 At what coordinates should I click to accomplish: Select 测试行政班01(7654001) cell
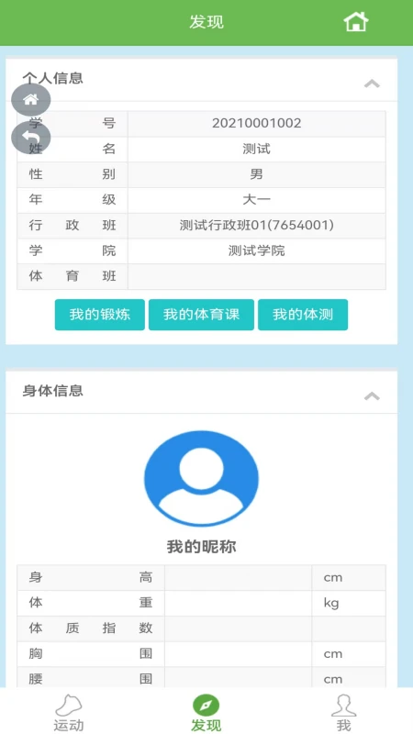click(x=257, y=226)
